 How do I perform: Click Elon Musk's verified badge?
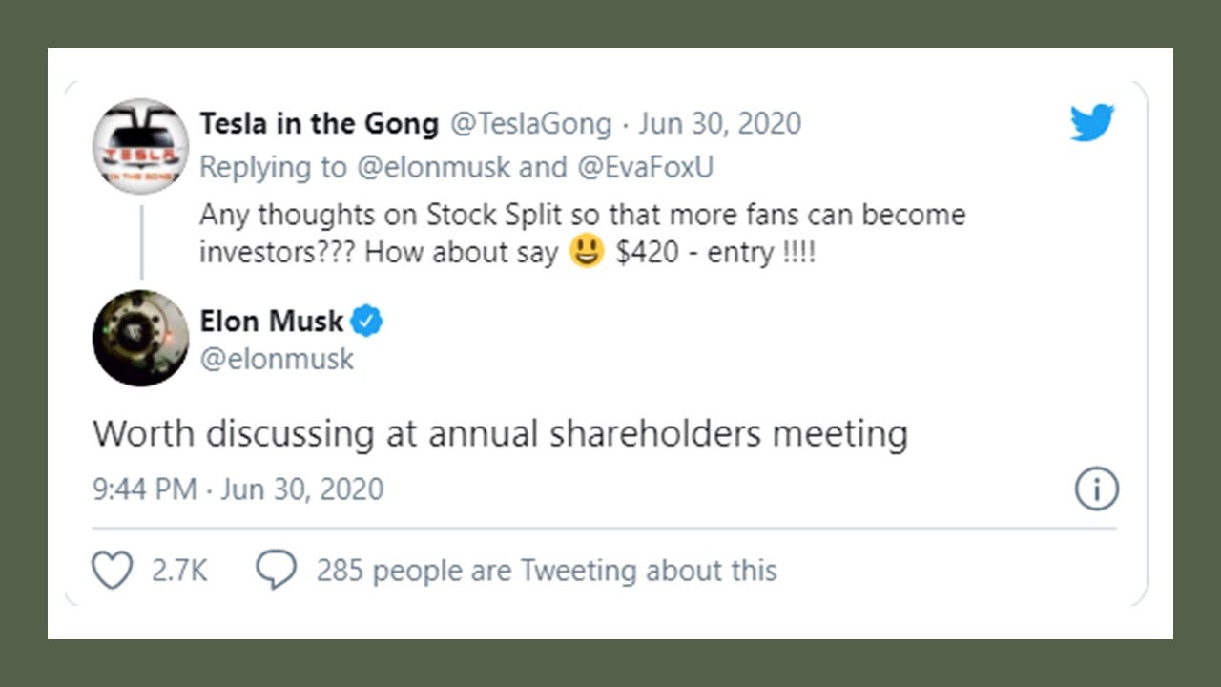pos(366,322)
